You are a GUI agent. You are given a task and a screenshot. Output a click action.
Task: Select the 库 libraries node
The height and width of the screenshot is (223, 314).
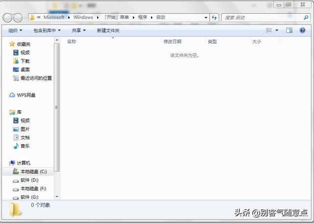pos(15,112)
